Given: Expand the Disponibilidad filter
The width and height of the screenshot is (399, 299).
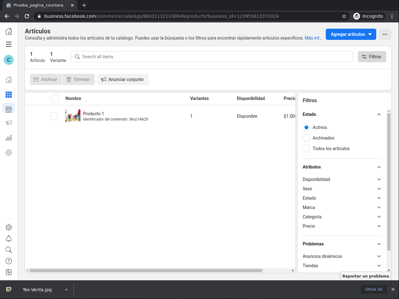Looking at the screenshot, I should [x=342, y=179].
